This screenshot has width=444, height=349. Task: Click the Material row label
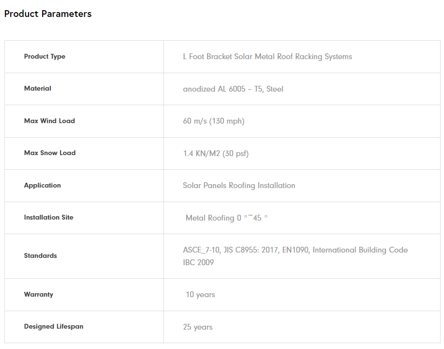click(37, 89)
